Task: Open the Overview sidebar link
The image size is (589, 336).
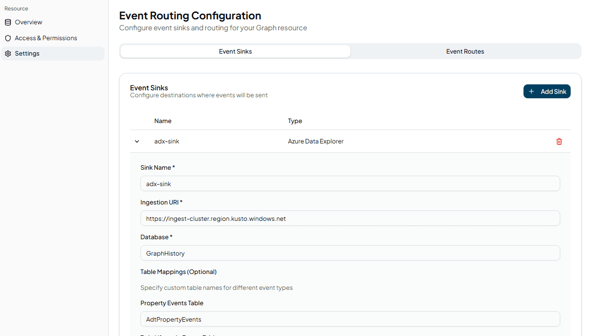Action: click(x=28, y=22)
